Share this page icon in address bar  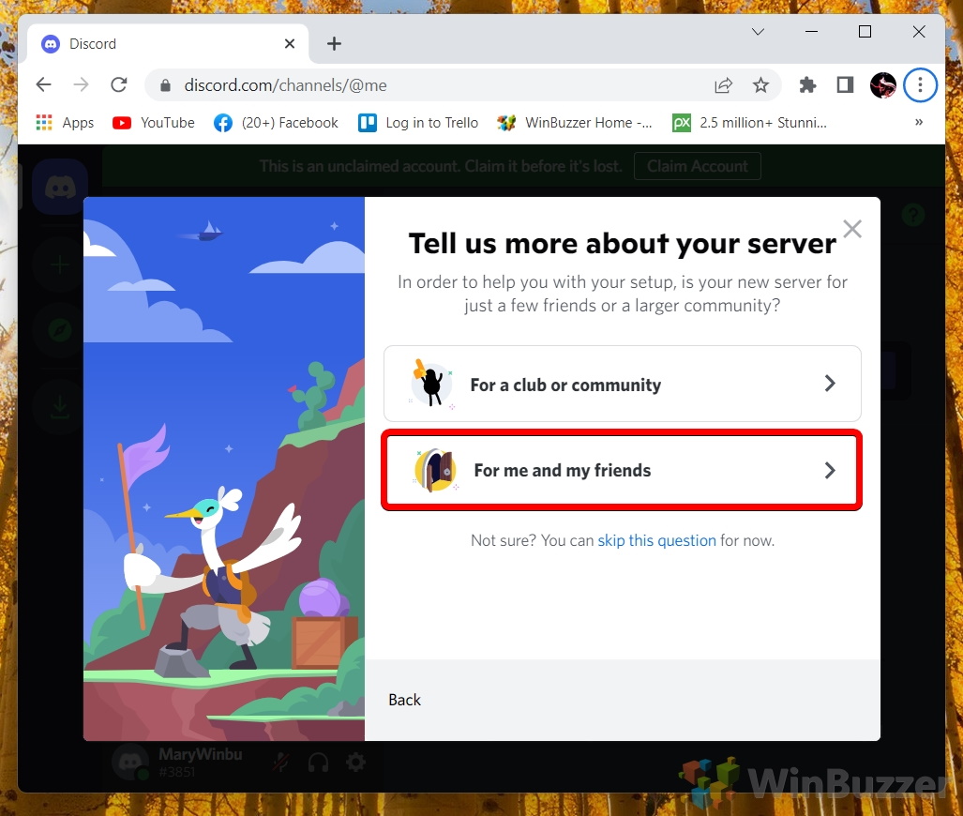pos(724,84)
